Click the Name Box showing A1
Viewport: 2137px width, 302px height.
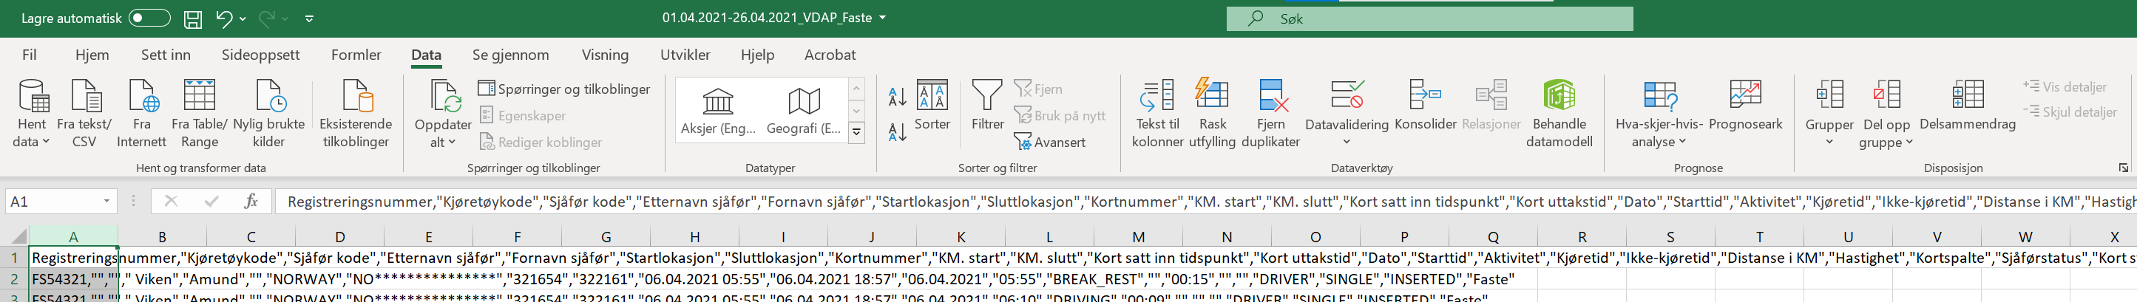click(x=61, y=201)
